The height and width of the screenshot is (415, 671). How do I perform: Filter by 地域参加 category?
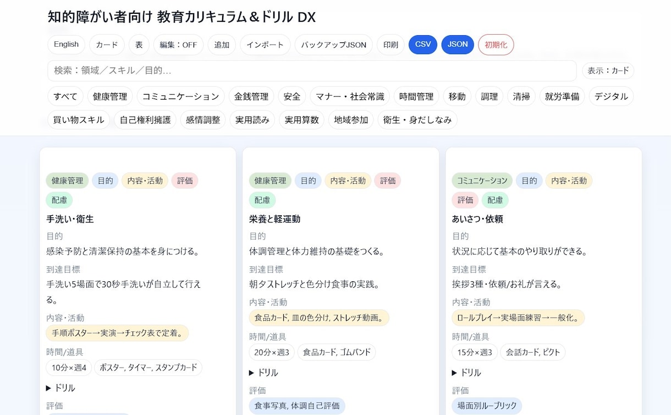pyautogui.click(x=351, y=120)
